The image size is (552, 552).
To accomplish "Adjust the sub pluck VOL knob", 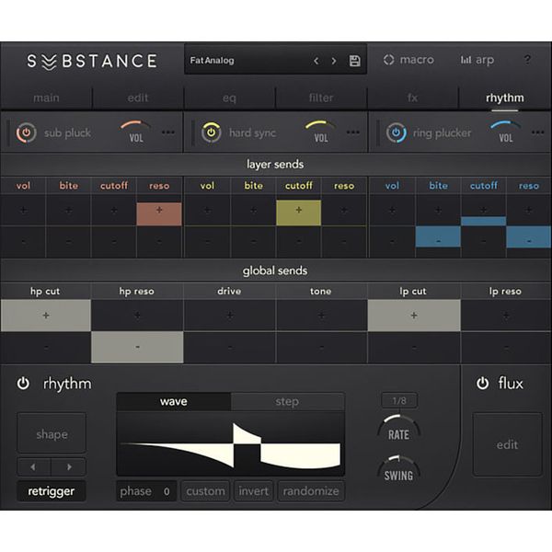I will click(x=136, y=132).
